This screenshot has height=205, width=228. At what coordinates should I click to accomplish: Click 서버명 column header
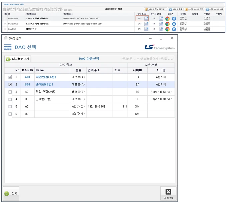[x=161, y=70]
